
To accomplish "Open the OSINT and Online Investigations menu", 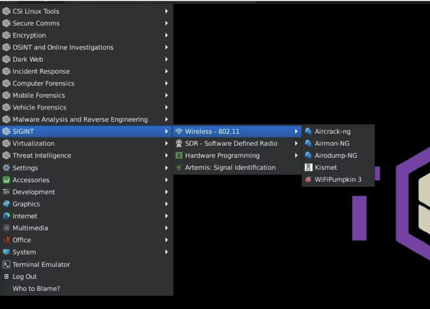I will click(86, 47).
